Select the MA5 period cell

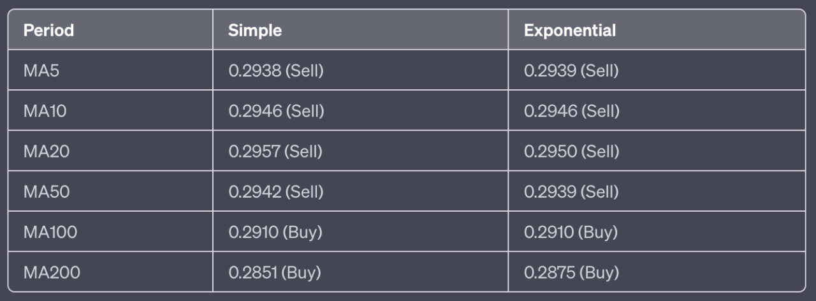point(41,70)
